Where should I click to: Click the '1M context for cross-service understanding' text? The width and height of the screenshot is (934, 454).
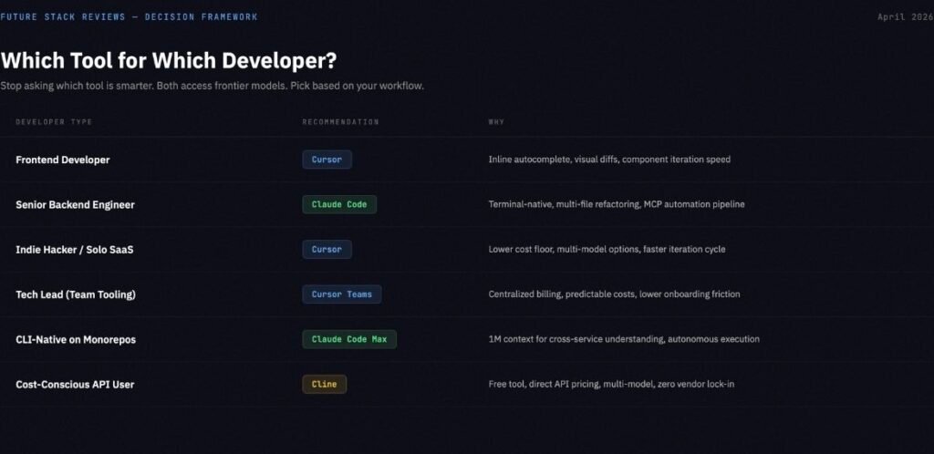pyautogui.click(x=624, y=339)
